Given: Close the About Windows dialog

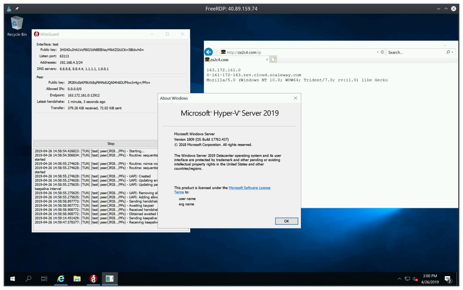Looking at the screenshot, I should [x=296, y=98].
